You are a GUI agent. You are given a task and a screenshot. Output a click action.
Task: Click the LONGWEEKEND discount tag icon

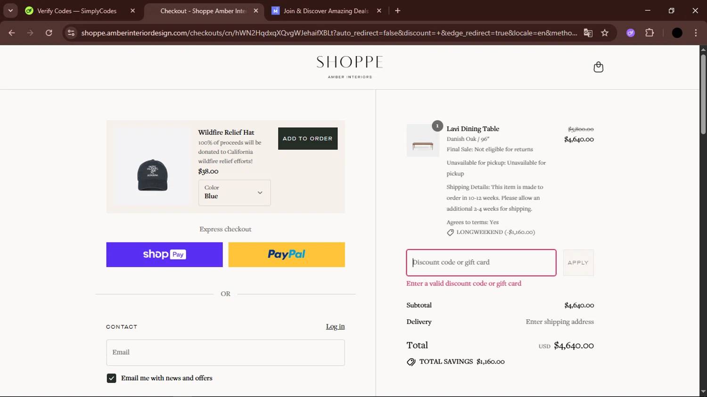pyautogui.click(x=450, y=232)
